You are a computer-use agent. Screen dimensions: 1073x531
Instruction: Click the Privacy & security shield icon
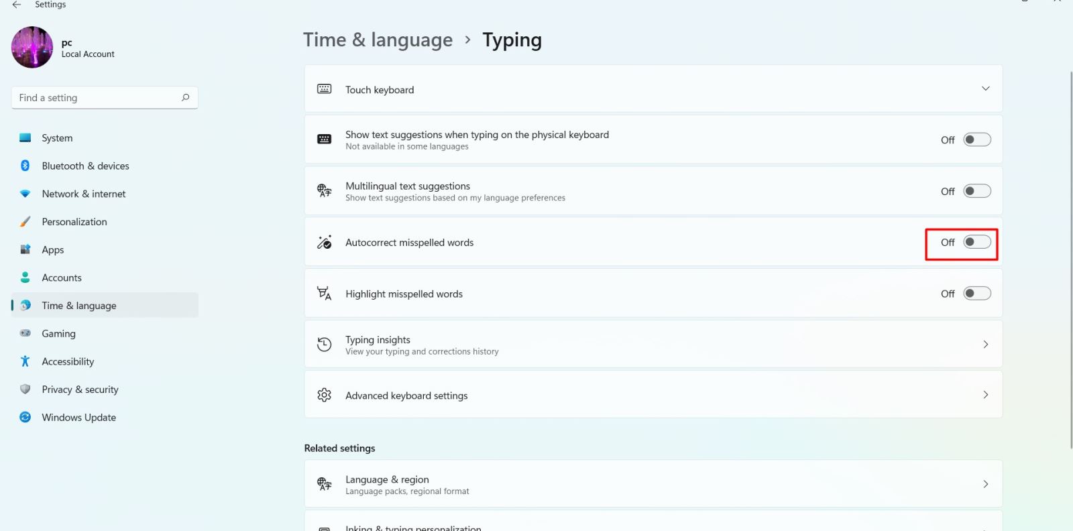tap(25, 390)
